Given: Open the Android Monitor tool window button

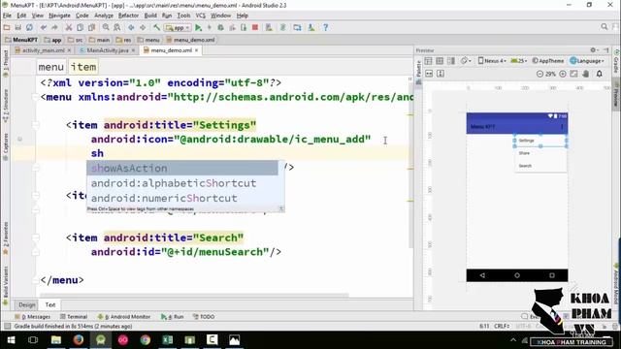Looking at the screenshot, I should click(124, 317).
